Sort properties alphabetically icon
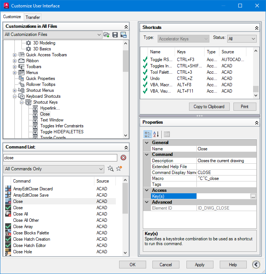The height and width of the screenshot is (274, 266). point(156,134)
